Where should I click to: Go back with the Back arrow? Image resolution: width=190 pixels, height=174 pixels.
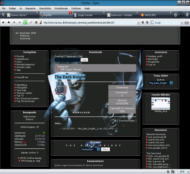(x=9, y=22)
